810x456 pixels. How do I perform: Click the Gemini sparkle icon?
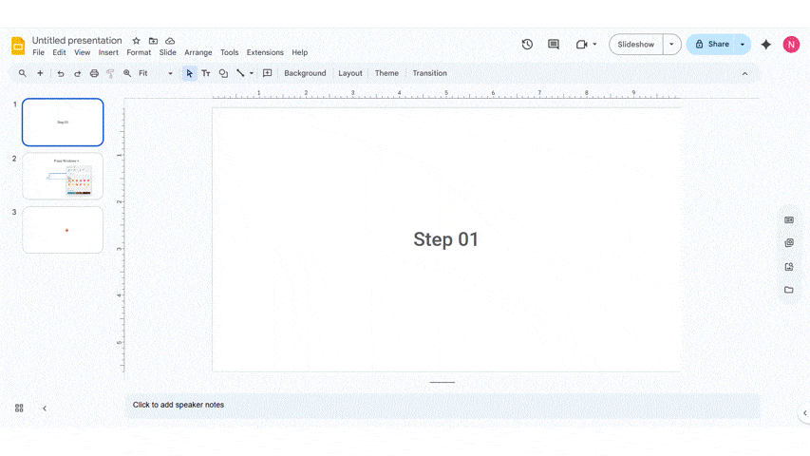point(766,45)
